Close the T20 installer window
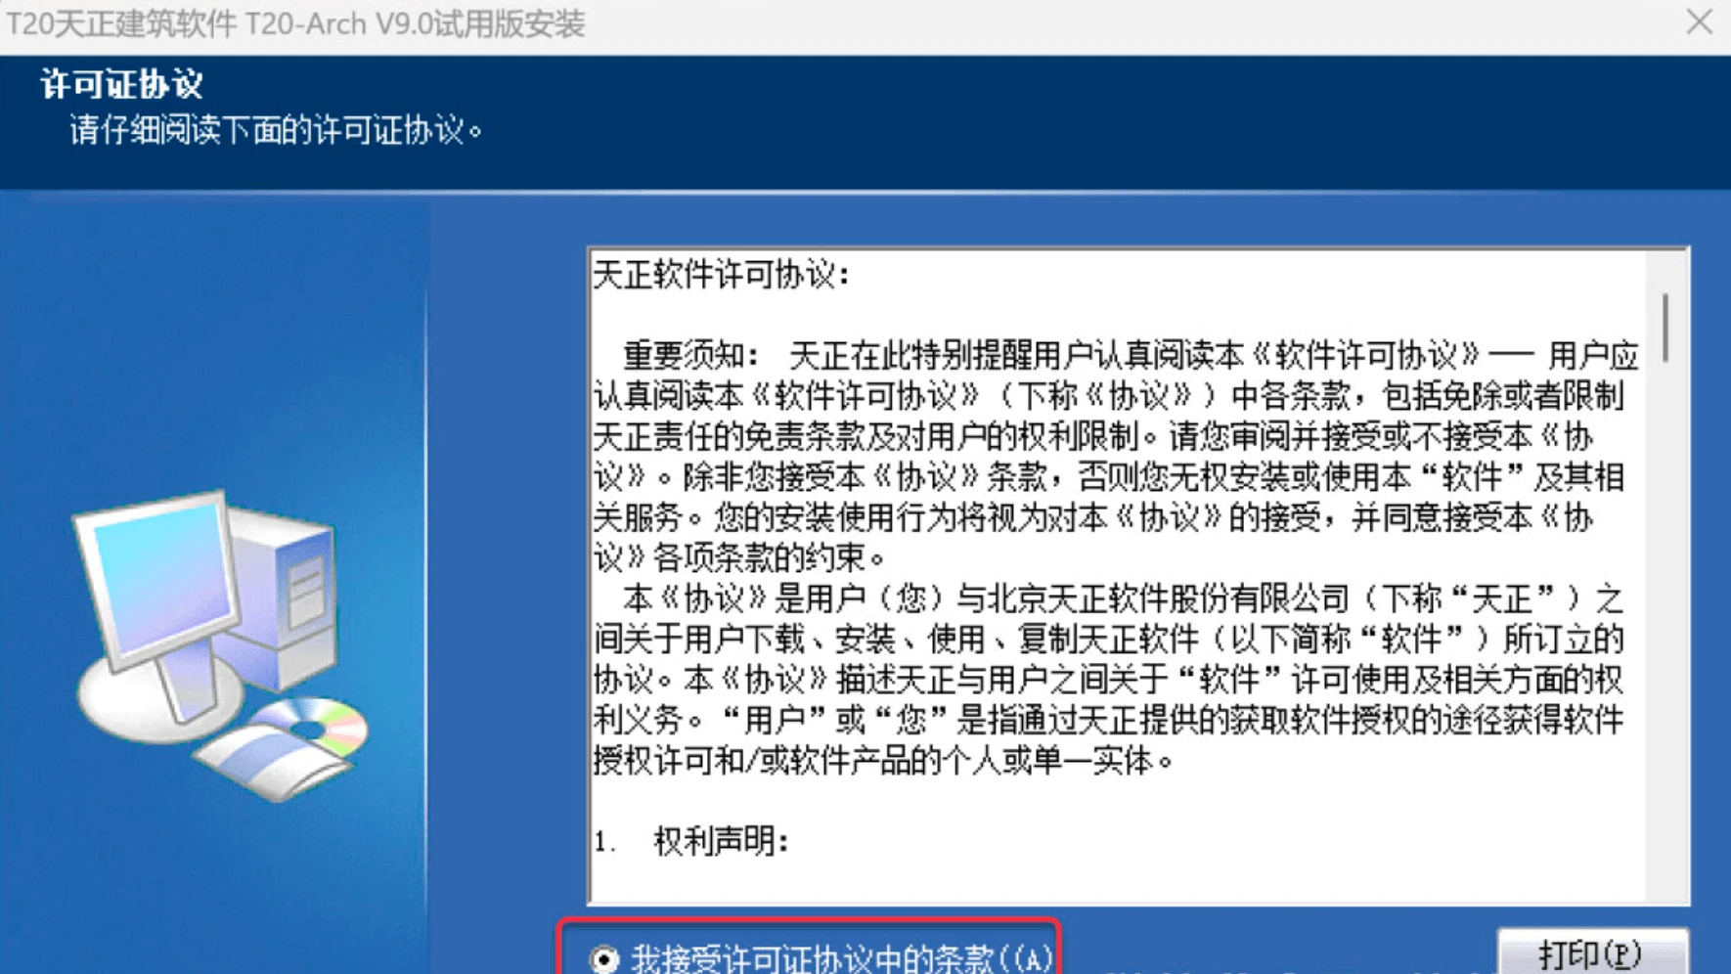This screenshot has height=974, width=1731. [1699, 22]
